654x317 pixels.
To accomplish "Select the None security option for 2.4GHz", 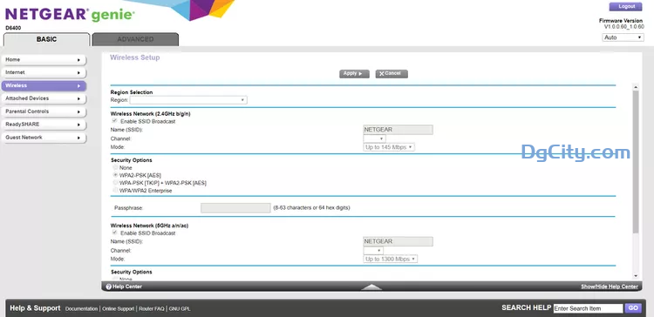I will coord(115,167).
